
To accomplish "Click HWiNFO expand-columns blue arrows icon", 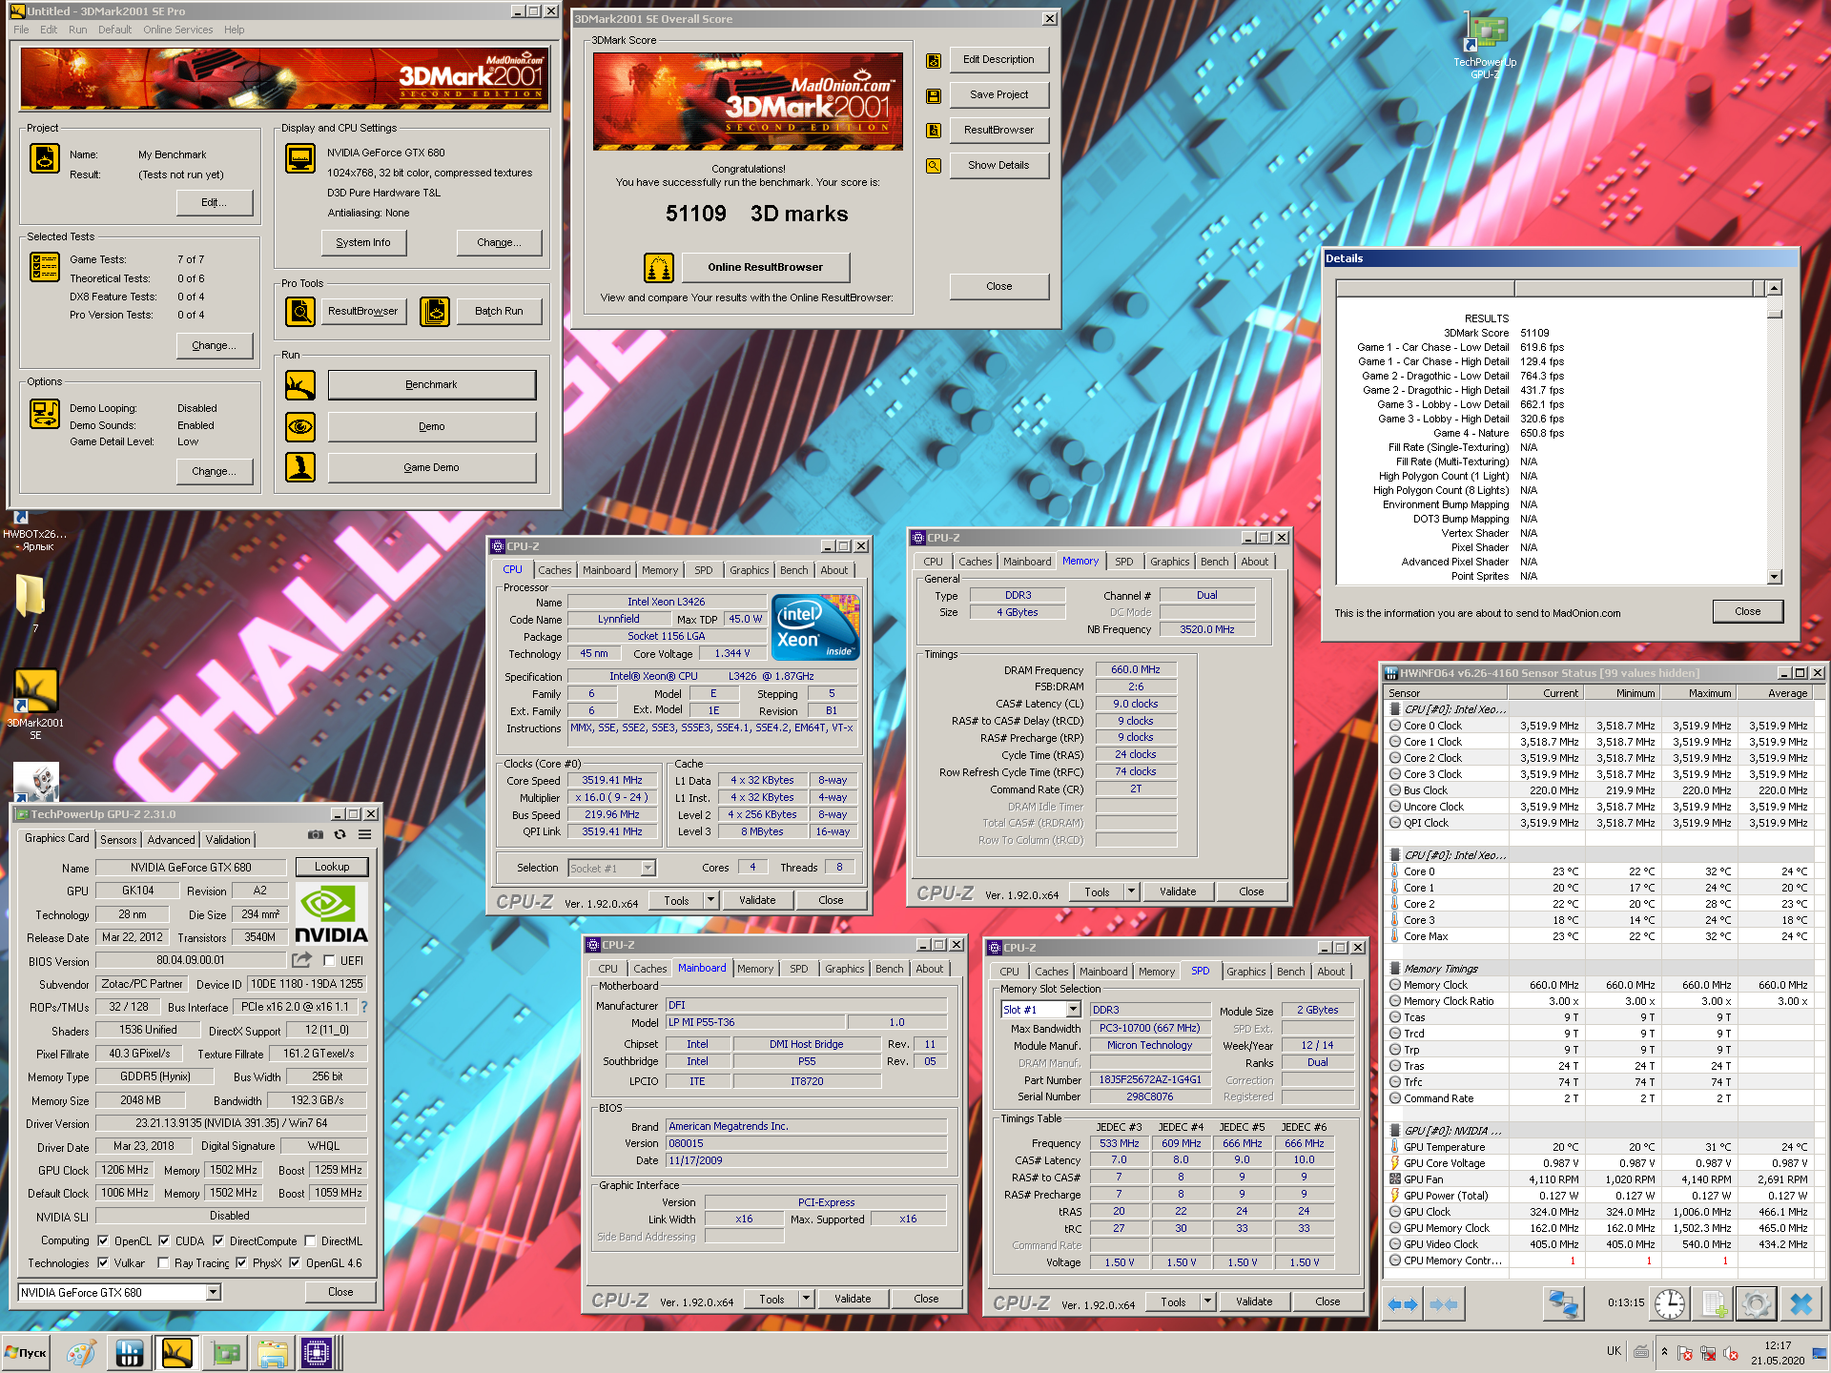I will 1403,1304.
